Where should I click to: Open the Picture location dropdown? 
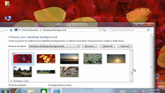pyautogui.click(x=54, y=46)
